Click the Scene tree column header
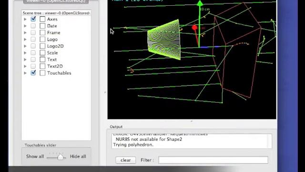The width and height of the screenshot is (305, 172). click(x=56, y=13)
